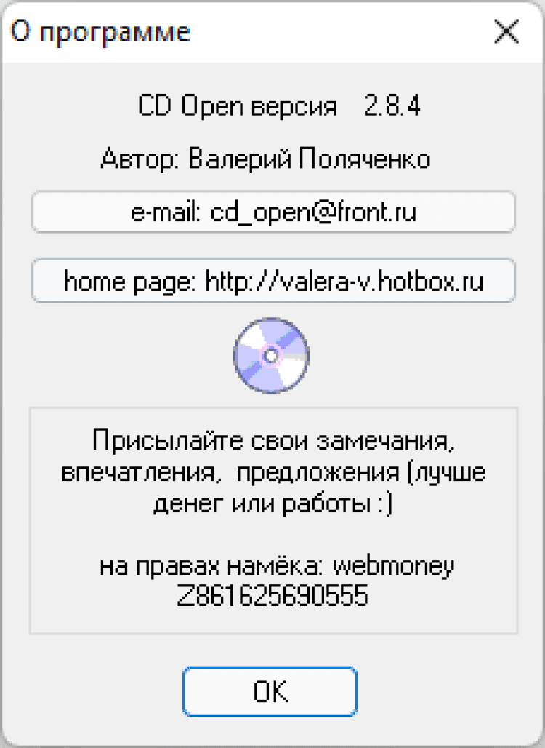Open the e-mail cd_open@front.ru button
Viewport: 545px width, 748px height.
click(x=273, y=212)
